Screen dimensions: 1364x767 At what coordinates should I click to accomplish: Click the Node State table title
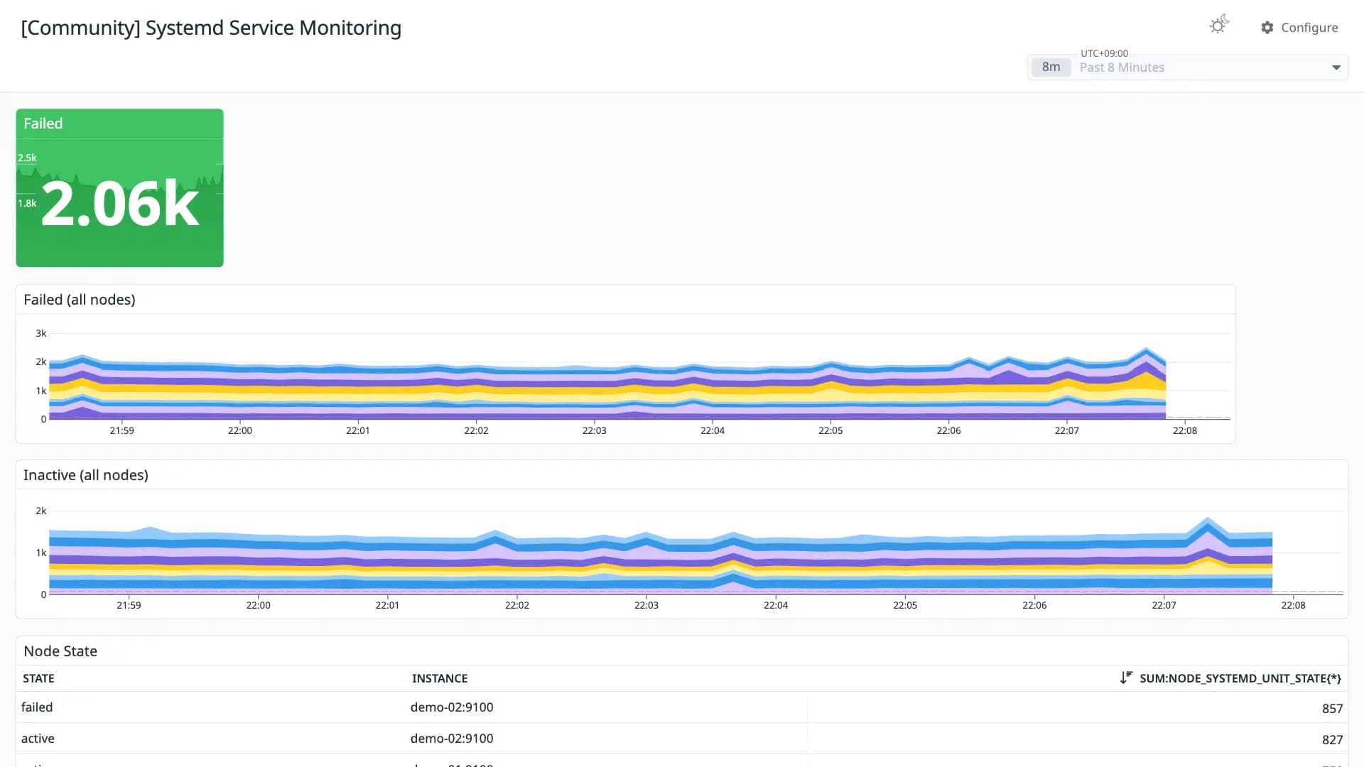coord(60,651)
